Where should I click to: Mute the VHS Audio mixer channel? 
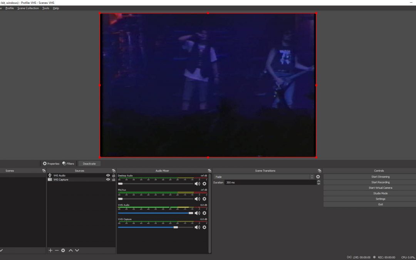click(197, 213)
